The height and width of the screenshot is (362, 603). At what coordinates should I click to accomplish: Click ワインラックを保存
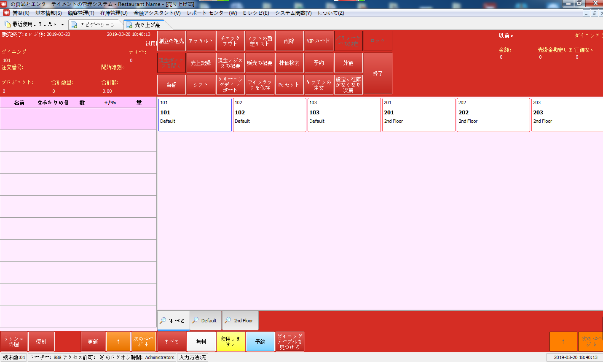[x=260, y=85]
